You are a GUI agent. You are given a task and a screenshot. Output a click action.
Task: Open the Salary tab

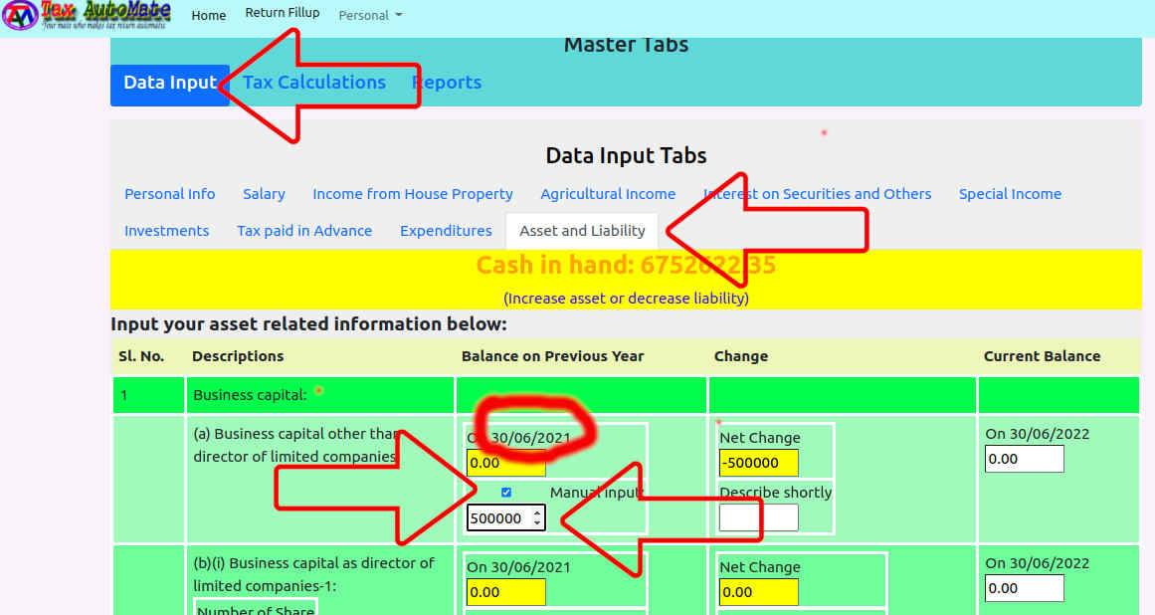(264, 194)
